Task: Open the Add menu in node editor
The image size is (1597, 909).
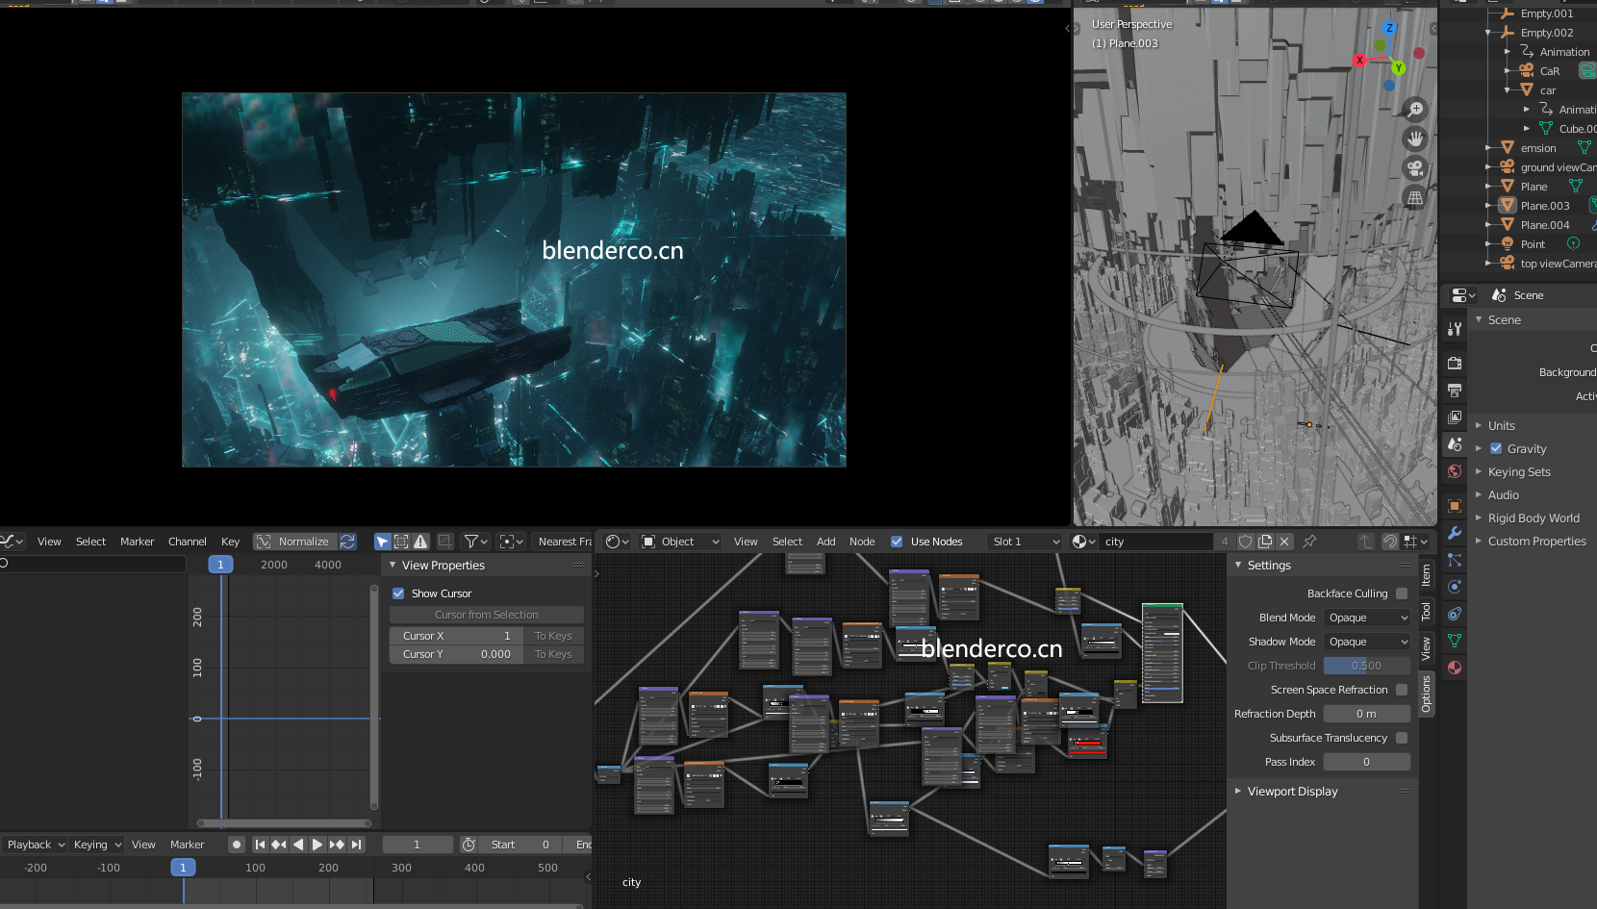Action: tap(825, 542)
